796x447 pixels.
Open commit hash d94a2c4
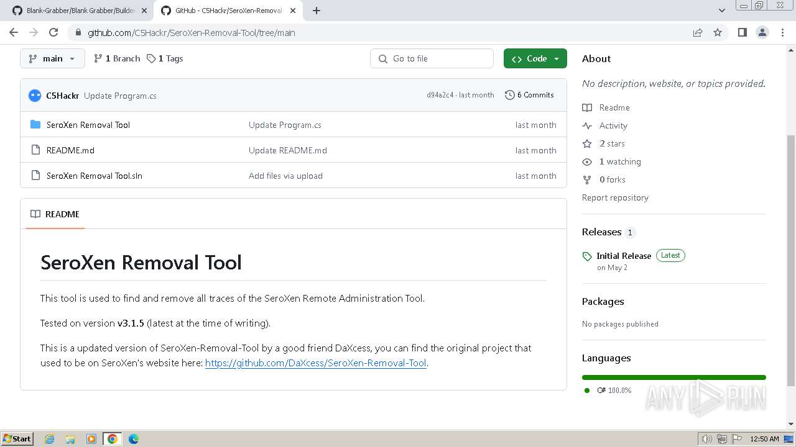click(x=440, y=95)
